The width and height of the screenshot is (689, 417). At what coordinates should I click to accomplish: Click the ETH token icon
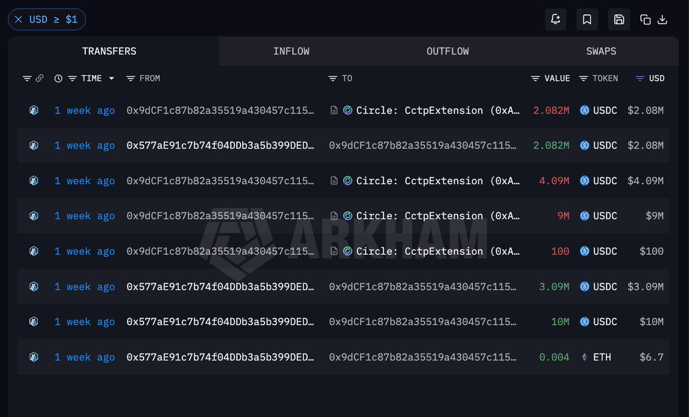585,357
